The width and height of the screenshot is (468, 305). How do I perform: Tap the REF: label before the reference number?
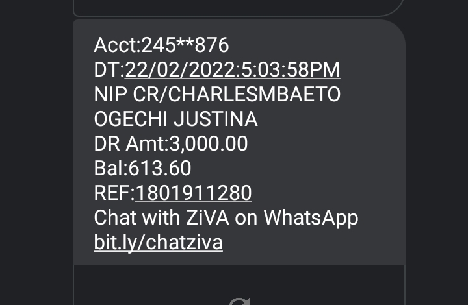coord(114,193)
